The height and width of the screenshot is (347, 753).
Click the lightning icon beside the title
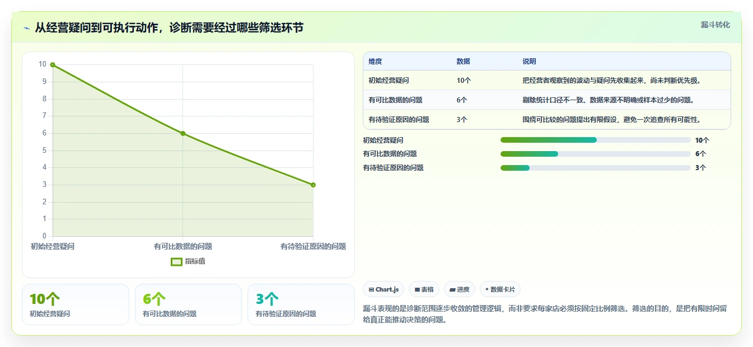[27, 28]
